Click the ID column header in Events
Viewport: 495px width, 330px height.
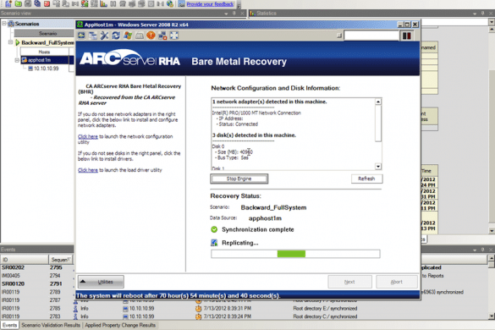(25, 260)
